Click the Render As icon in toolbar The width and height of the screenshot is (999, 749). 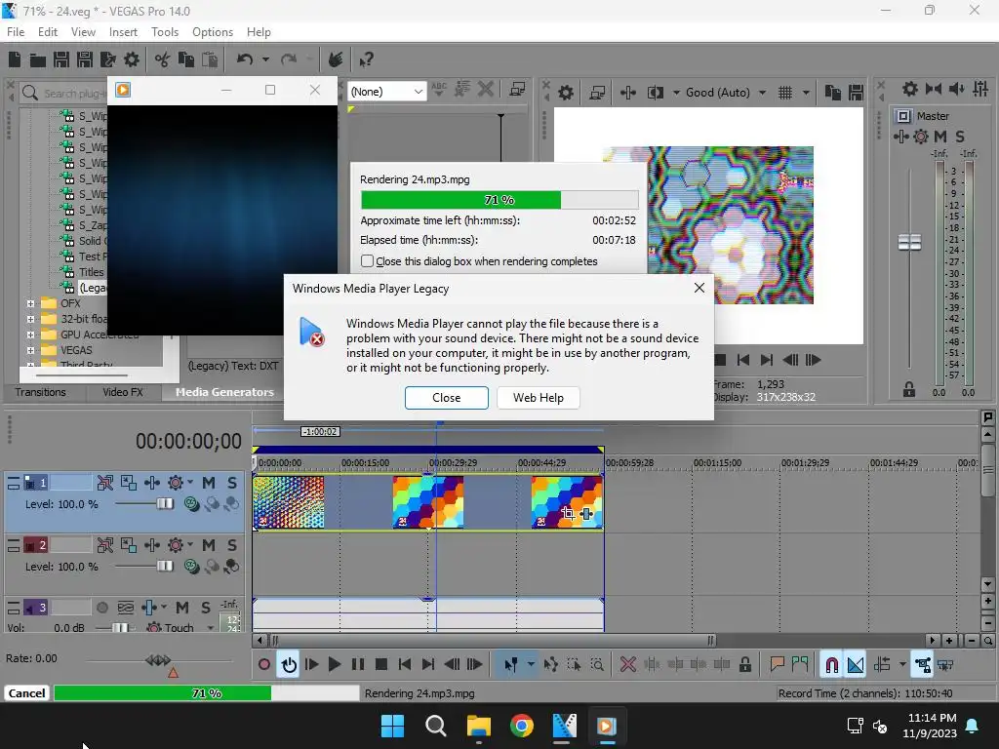[x=107, y=59]
